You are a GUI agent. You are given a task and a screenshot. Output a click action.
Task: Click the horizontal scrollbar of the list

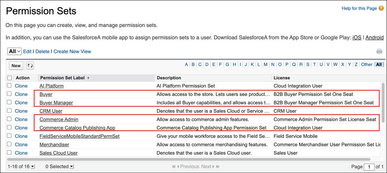point(189,159)
